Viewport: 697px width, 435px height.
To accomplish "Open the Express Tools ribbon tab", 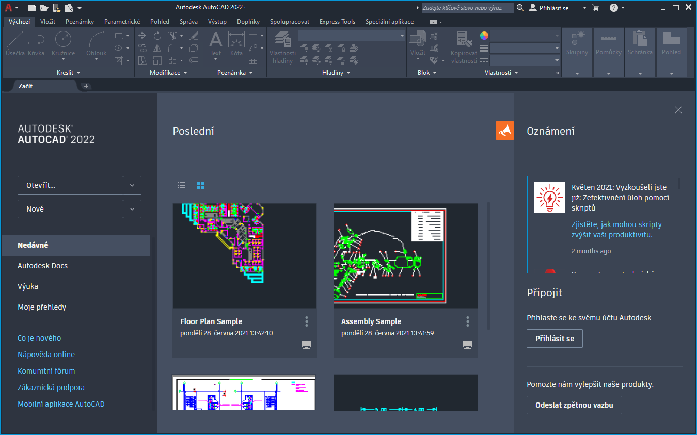I will (x=338, y=22).
